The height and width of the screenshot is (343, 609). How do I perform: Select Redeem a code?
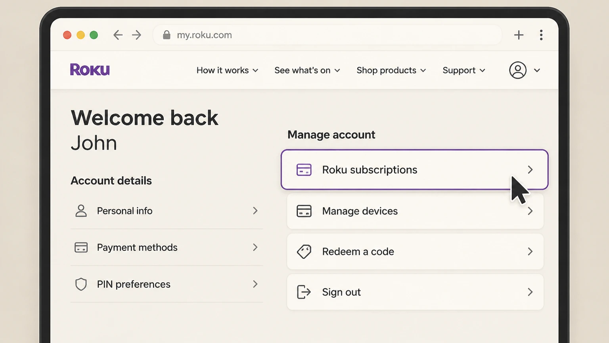(415, 251)
